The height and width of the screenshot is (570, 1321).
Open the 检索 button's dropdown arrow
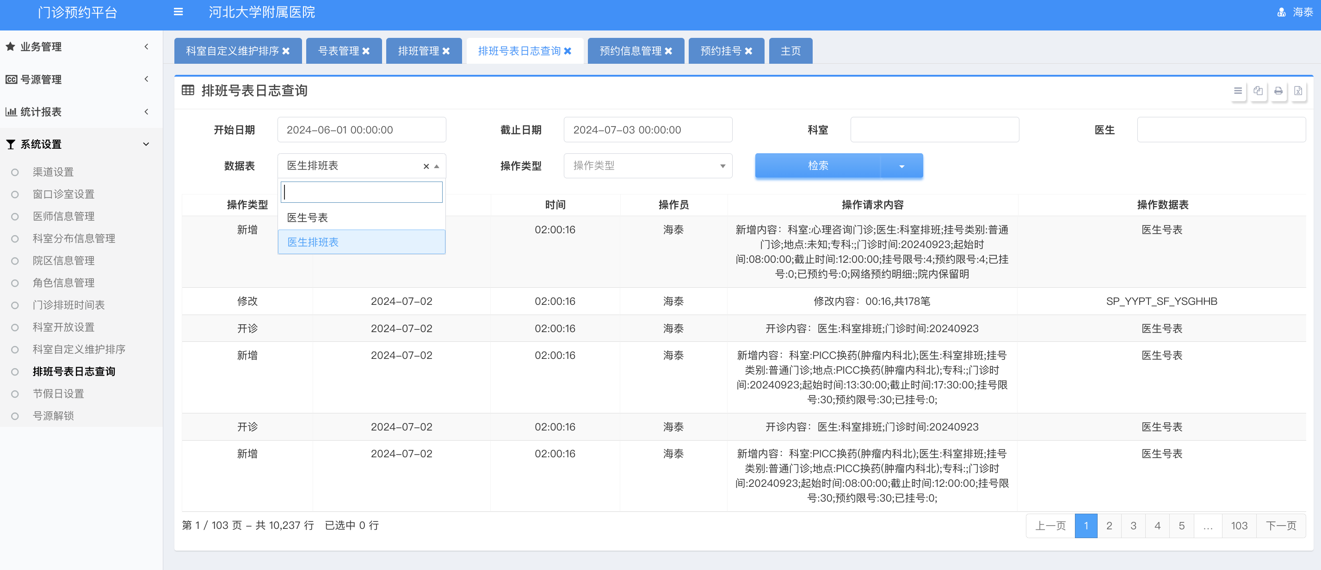(x=901, y=166)
